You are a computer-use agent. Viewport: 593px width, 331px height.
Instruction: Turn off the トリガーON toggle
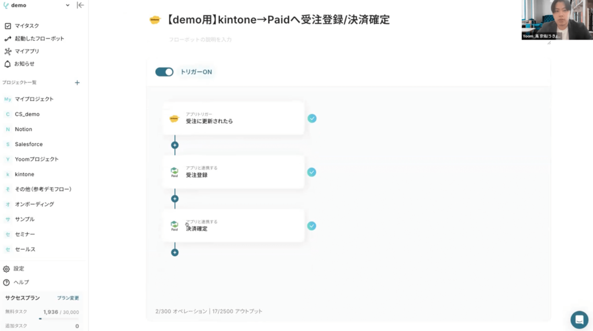tap(164, 72)
